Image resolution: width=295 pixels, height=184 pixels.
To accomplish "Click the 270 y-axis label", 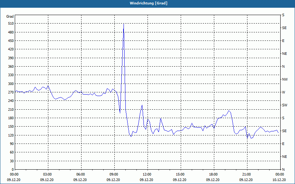I will point(11,92).
